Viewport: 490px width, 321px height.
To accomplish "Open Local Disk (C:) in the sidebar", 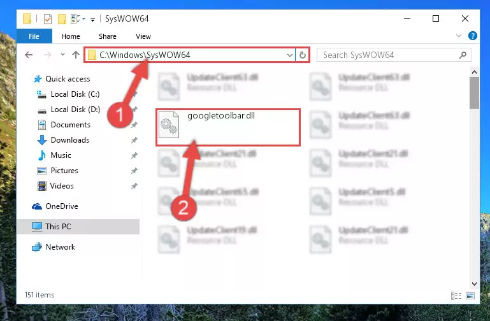I will coord(75,94).
